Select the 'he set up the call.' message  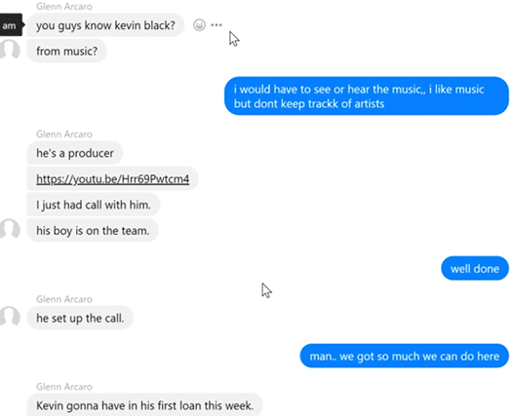pyautogui.click(x=80, y=318)
